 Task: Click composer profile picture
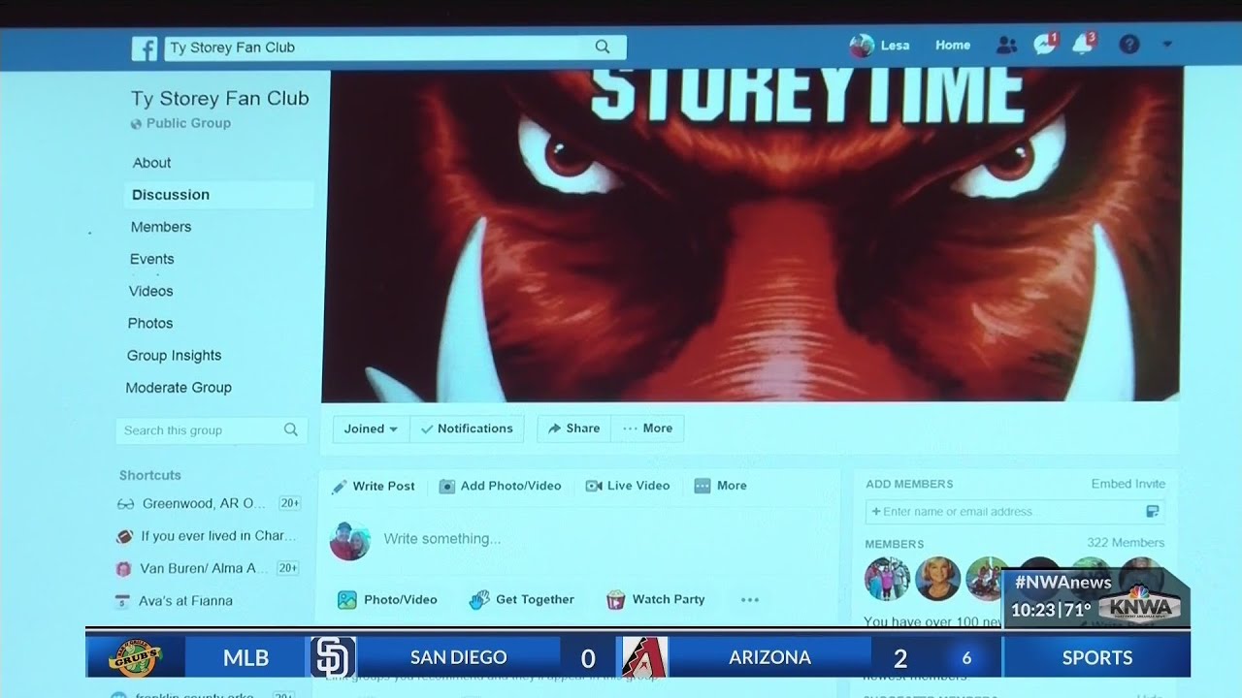(x=349, y=540)
